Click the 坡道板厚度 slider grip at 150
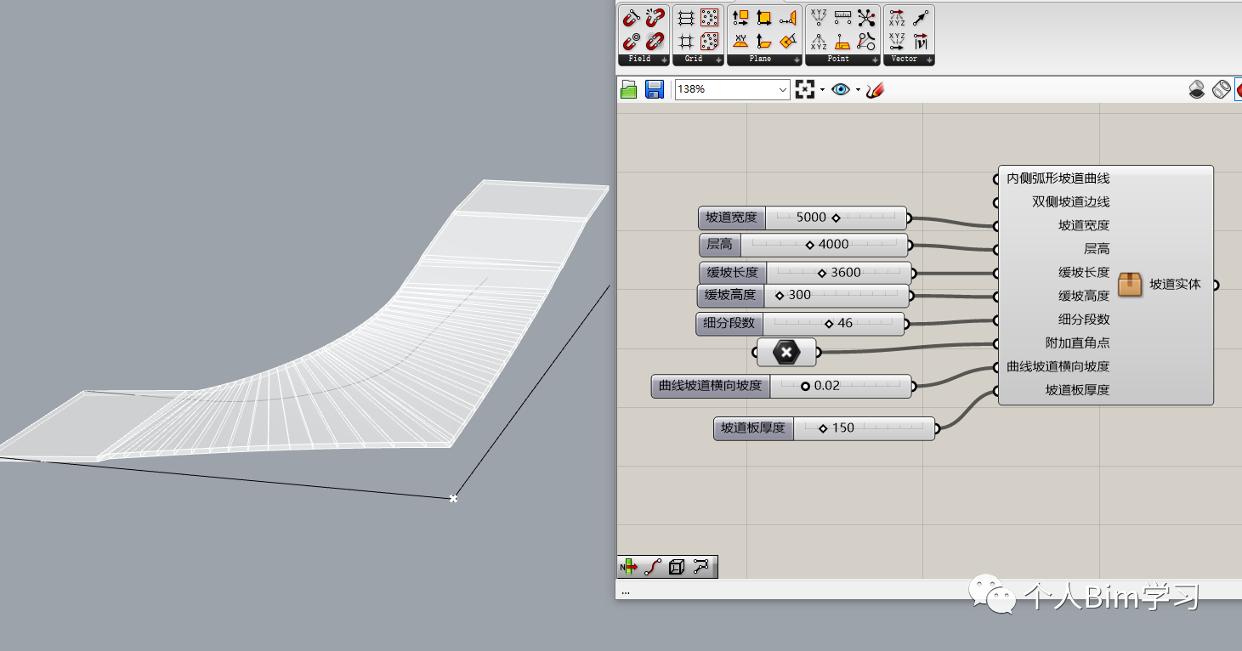The width and height of the screenshot is (1242, 651). [x=823, y=428]
